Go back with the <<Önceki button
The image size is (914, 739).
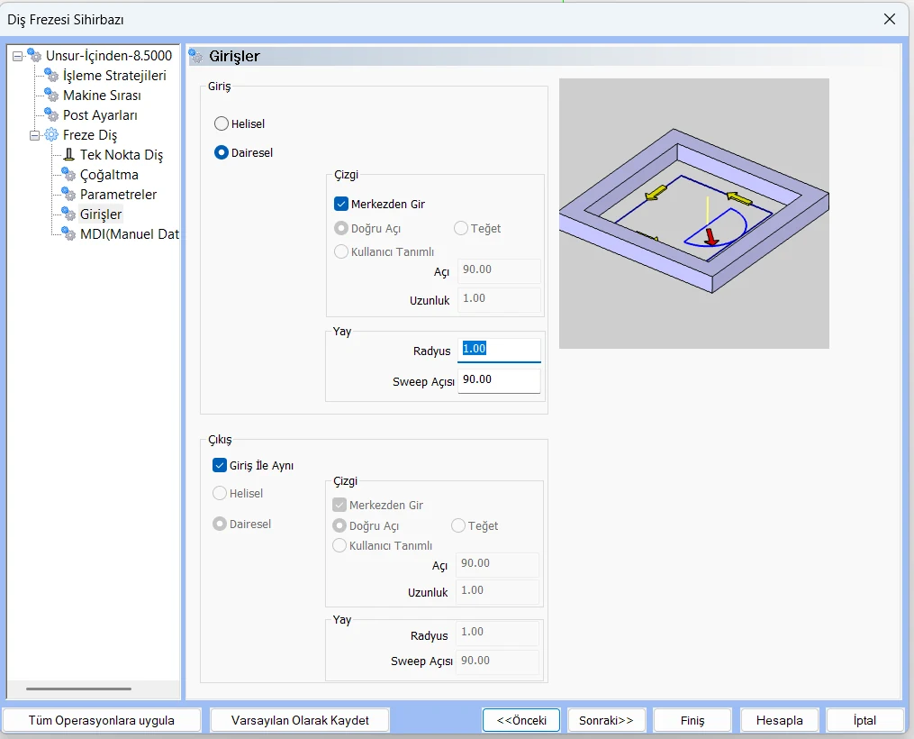coord(521,720)
